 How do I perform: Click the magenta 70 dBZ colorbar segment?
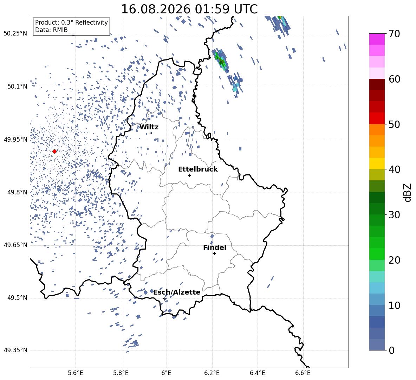click(x=377, y=39)
